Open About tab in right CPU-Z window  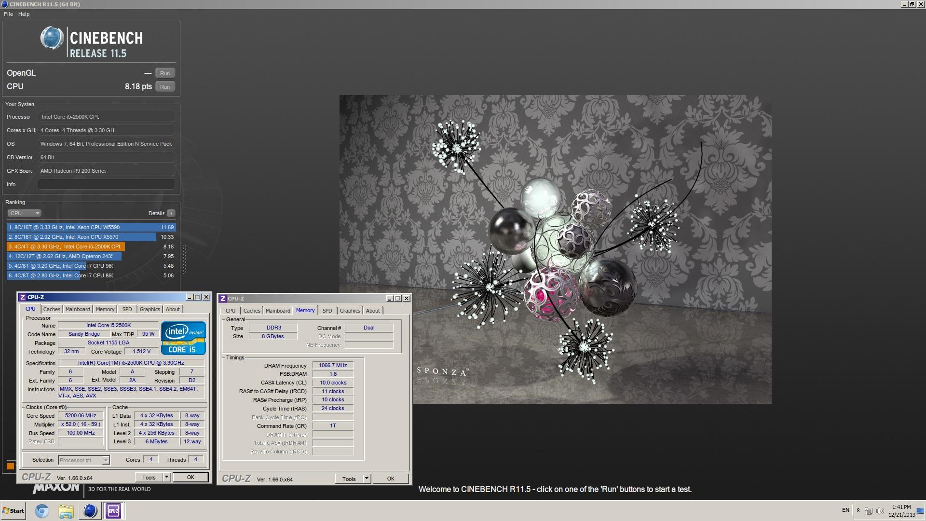(x=373, y=311)
